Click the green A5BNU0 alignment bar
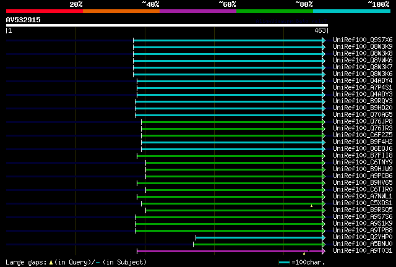Screen dimensions: 396x267 (x=257, y=244)
